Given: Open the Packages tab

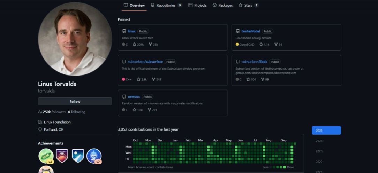Looking at the screenshot, I should [222, 5].
